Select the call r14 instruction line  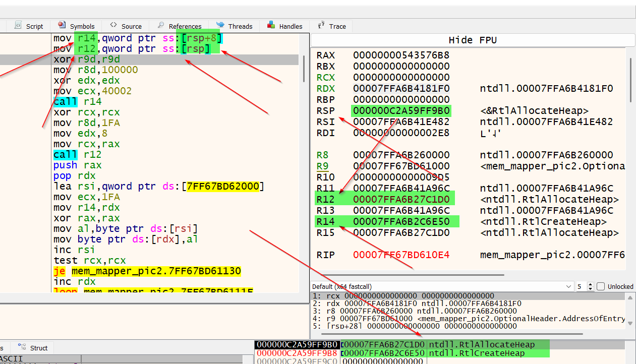[77, 101]
